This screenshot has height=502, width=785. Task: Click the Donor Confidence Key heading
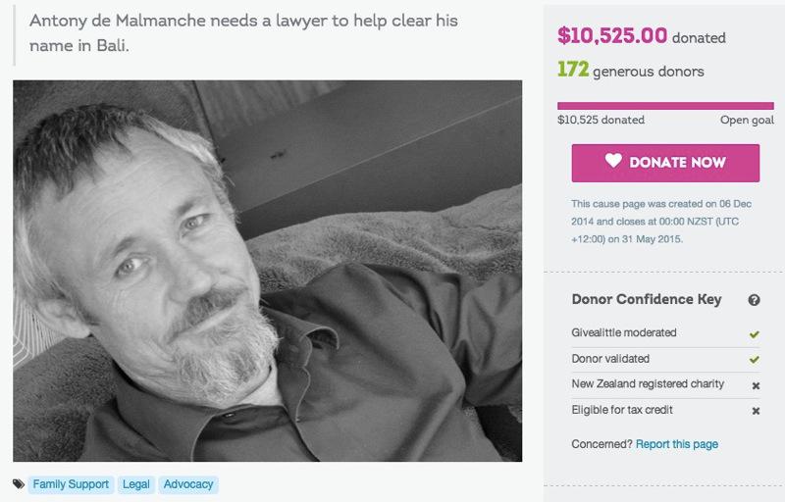[647, 300]
